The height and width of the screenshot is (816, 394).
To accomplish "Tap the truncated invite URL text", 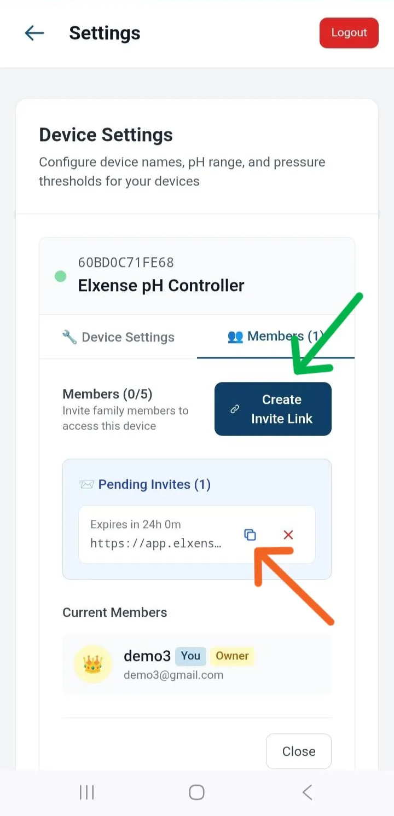I will pos(156,543).
